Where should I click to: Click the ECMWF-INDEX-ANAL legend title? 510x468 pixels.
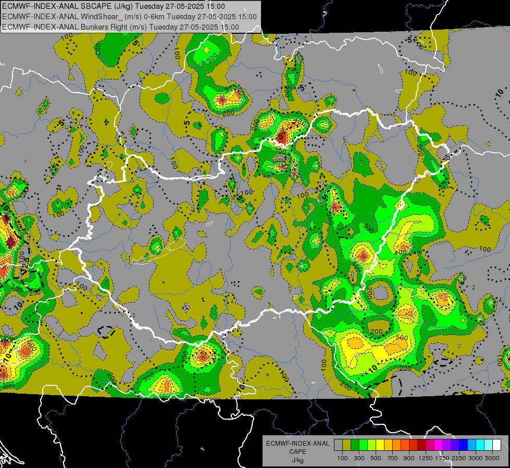[297, 444]
